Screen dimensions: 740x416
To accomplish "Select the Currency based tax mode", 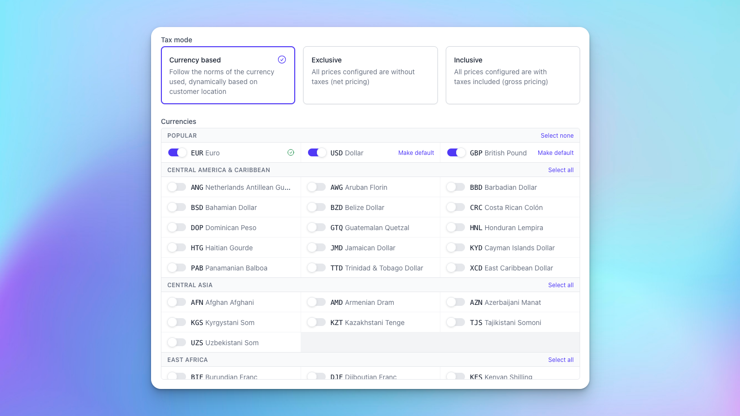I will [x=228, y=75].
